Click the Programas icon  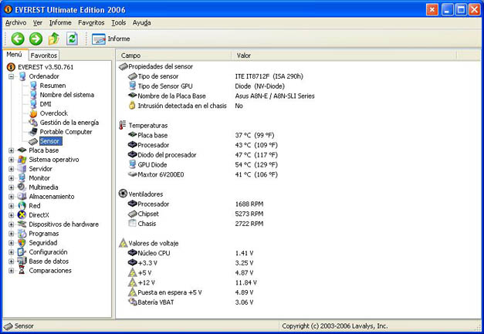tap(22, 234)
